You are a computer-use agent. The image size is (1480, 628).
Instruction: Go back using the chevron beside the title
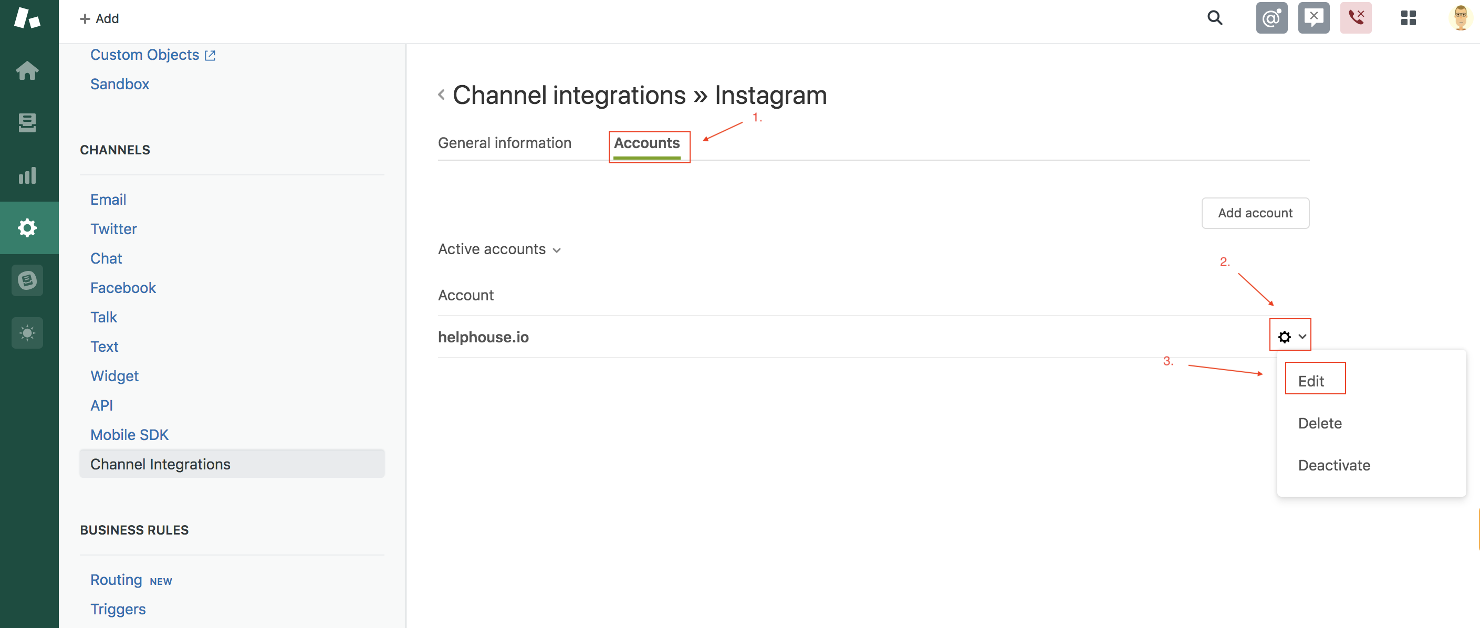pos(441,95)
